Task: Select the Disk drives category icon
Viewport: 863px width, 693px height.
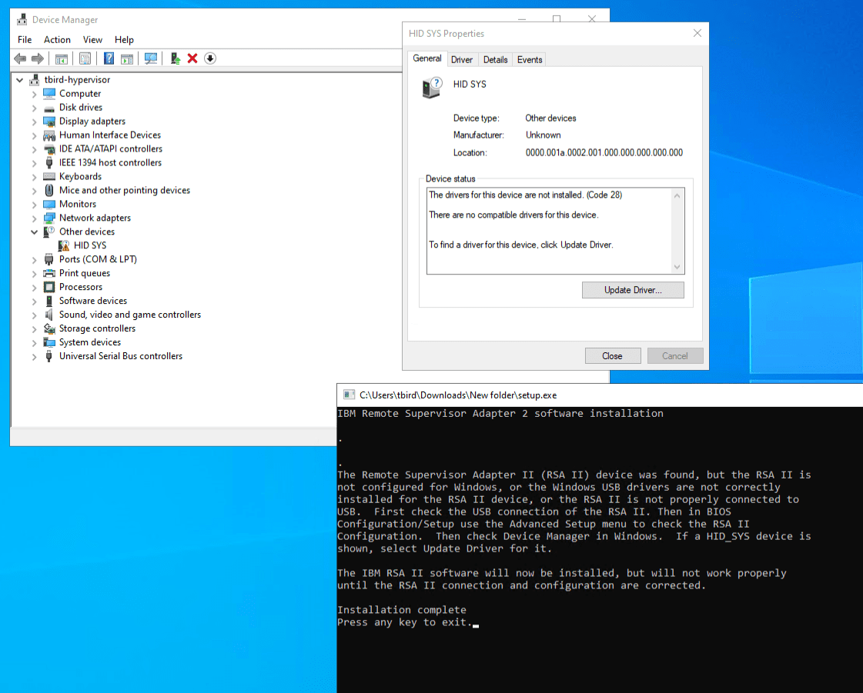Action: tap(49, 108)
